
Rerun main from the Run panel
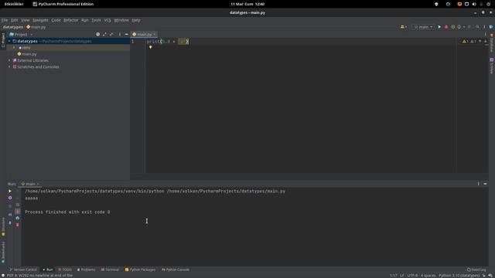10,191
